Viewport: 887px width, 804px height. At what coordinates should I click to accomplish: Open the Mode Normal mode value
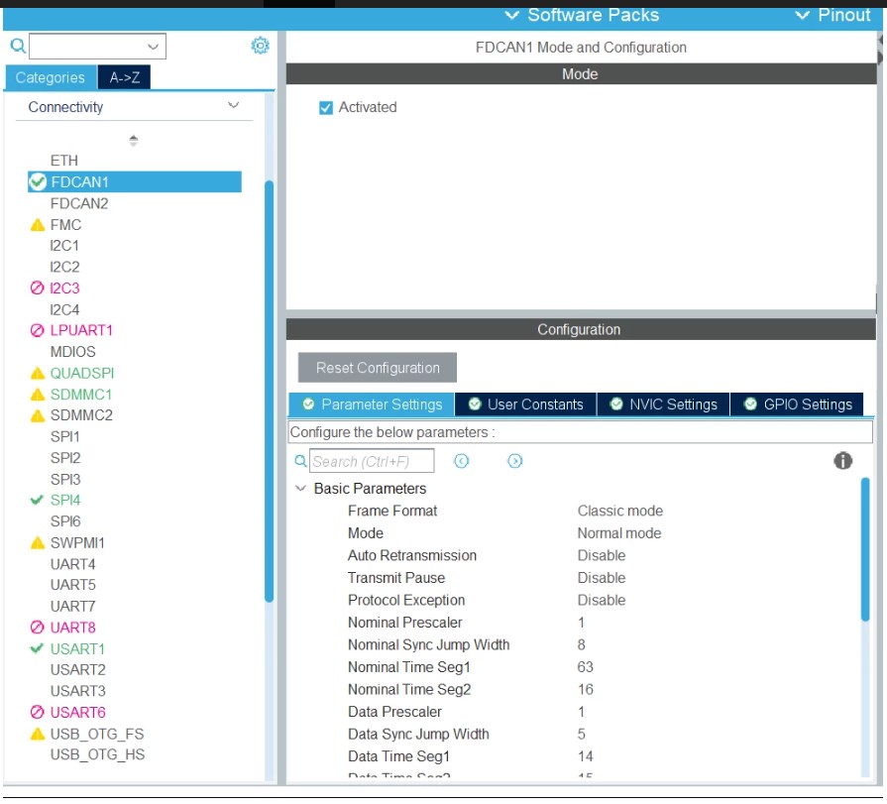pos(618,533)
